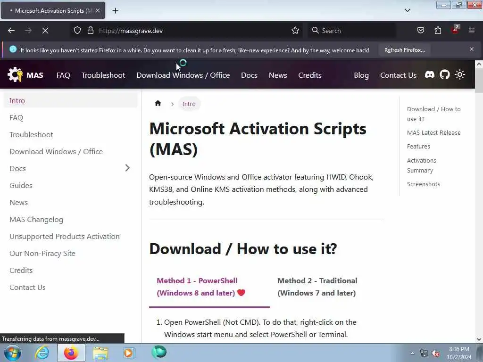This screenshot has width=483, height=362.
Task: Open Contact Us in the navbar
Action: coord(398,75)
